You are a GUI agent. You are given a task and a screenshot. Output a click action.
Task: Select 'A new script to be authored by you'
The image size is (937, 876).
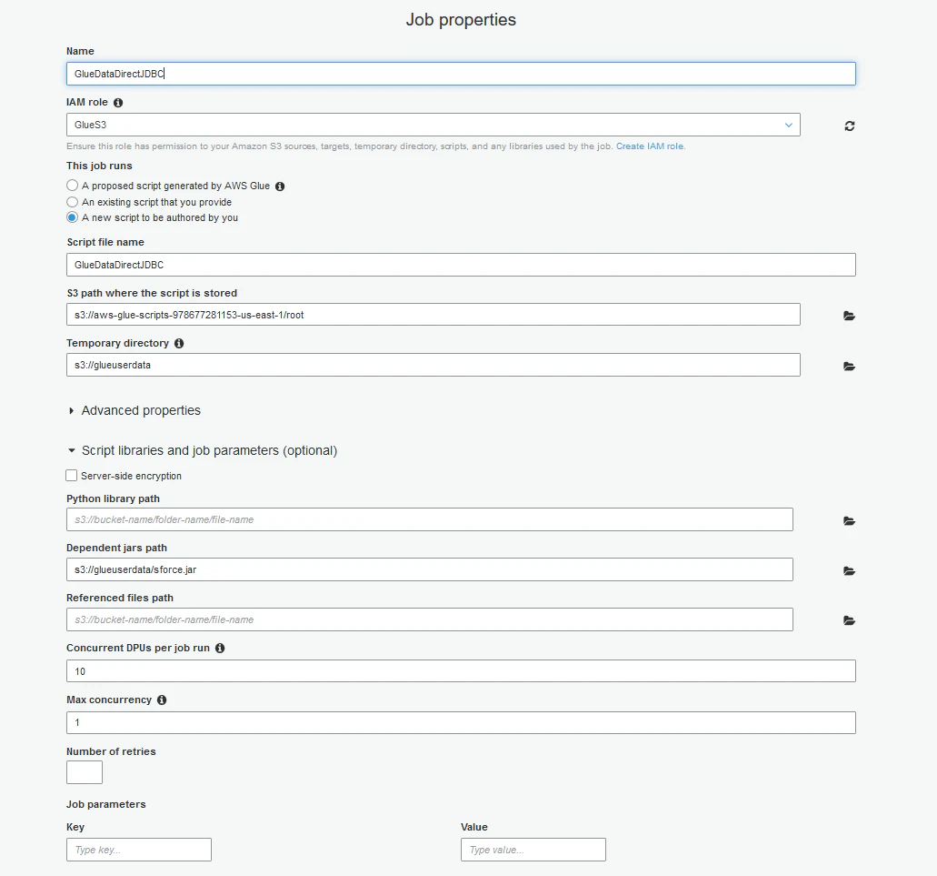coord(73,217)
